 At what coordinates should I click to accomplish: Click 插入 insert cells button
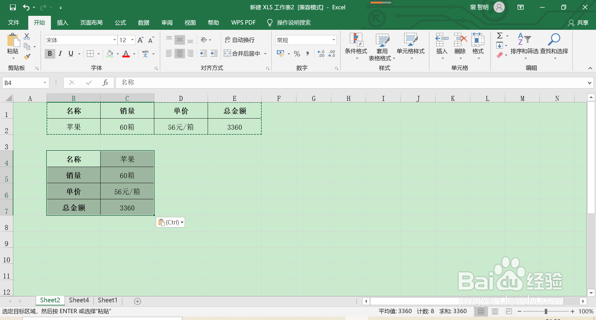[x=442, y=47]
